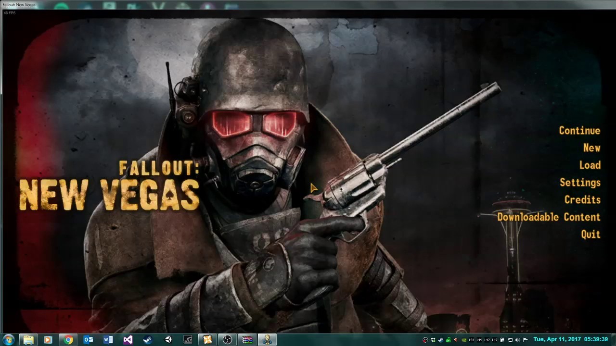Open the Windows Start orb
This screenshot has height=346, width=616.
(x=8, y=340)
